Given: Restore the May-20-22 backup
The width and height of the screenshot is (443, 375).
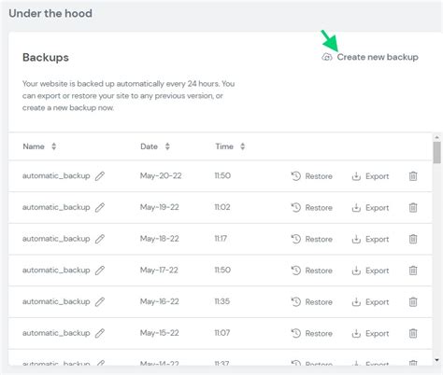Looking at the screenshot, I should click(311, 176).
